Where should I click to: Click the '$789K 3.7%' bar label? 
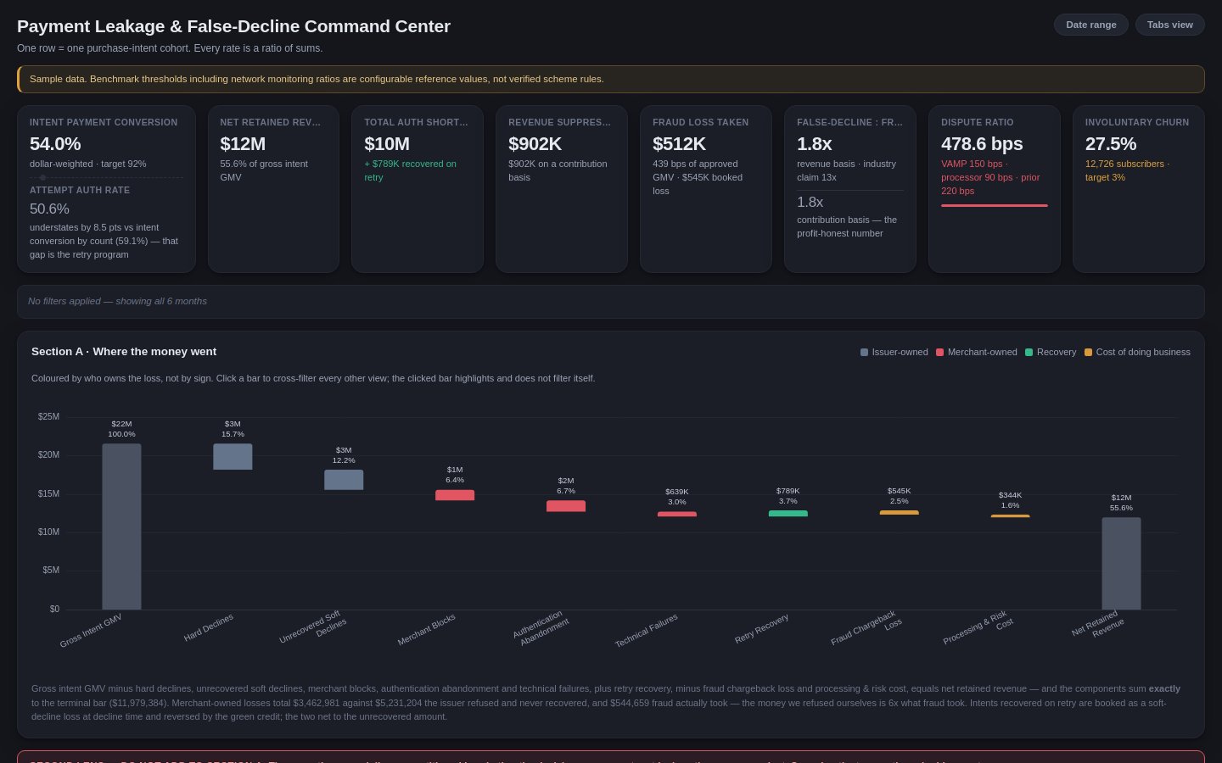[788, 496]
